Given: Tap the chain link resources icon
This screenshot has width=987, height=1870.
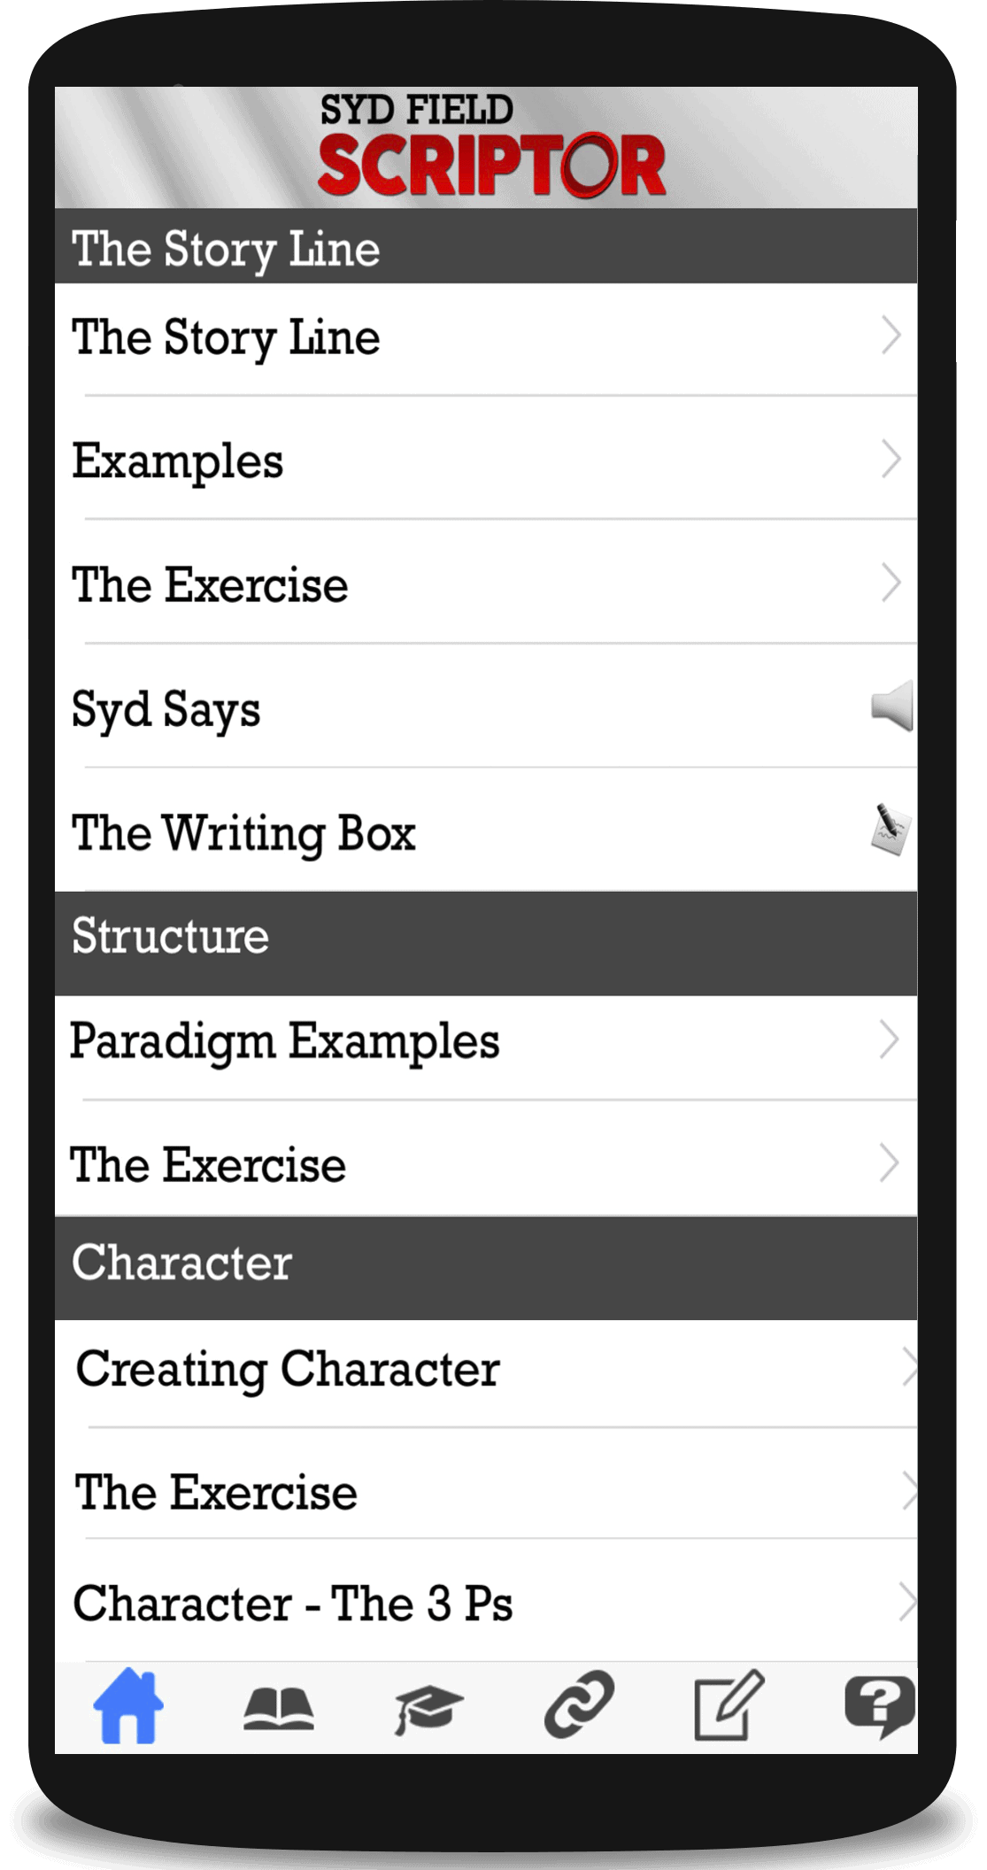Looking at the screenshot, I should tap(580, 1712).
